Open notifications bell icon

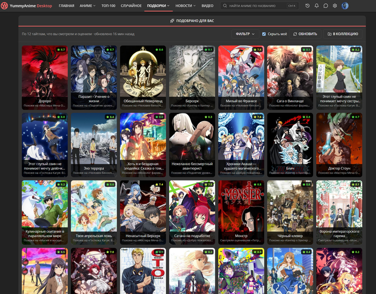point(316,6)
